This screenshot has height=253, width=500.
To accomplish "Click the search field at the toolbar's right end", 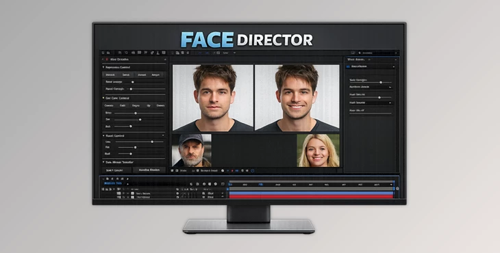I will tap(379, 53).
